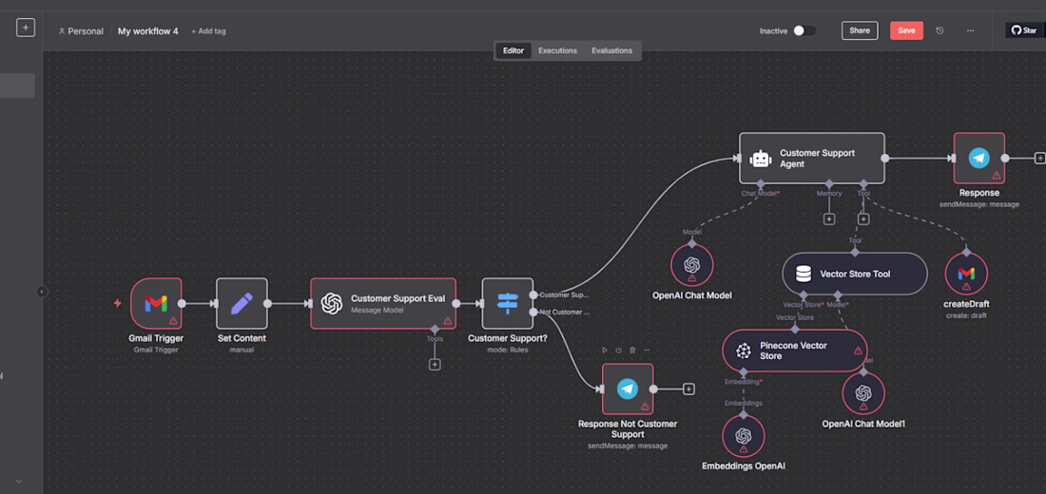This screenshot has width=1046, height=494.
Task: Open the Embeddings OpenAI node
Action: [744, 436]
